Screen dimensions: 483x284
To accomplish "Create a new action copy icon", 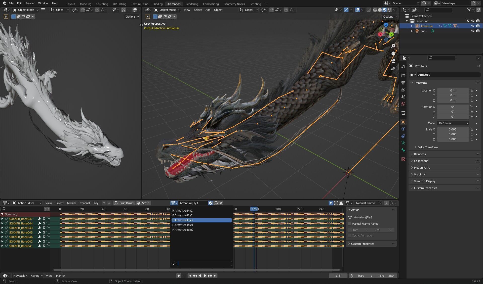I will tap(216, 203).
